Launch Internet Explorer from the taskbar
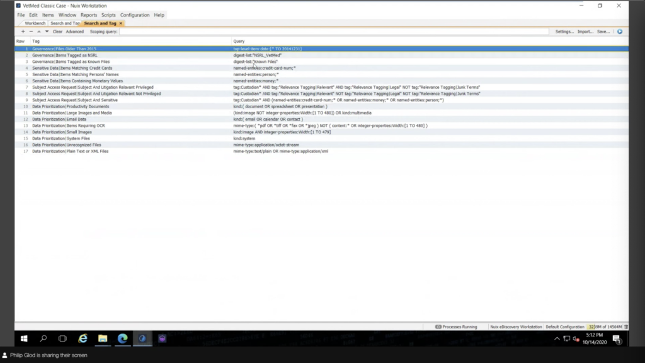The height and width of the screenshot is (363, 645). click(x=83, y=338)
